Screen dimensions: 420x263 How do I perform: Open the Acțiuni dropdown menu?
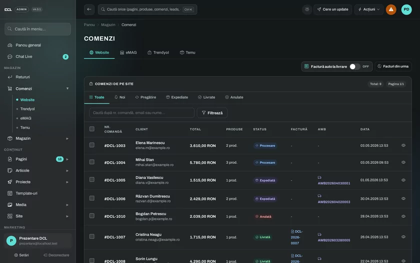pyautogui.click(x=369, y=10)
